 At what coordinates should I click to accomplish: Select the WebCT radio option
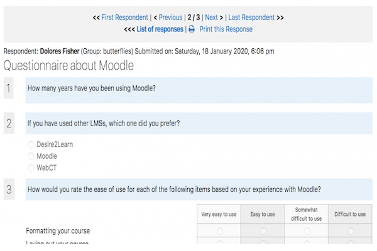[x=31, y=168]
